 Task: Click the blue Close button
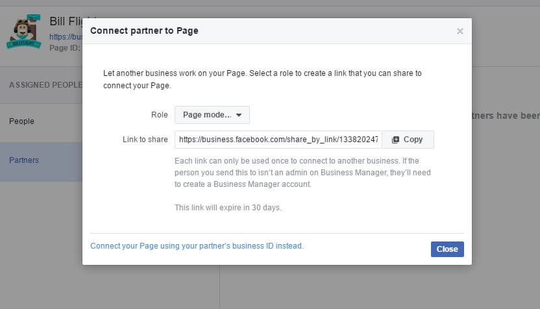(x=447, y=249)
